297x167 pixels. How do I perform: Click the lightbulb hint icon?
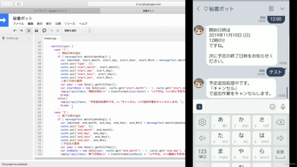point(90,31)
